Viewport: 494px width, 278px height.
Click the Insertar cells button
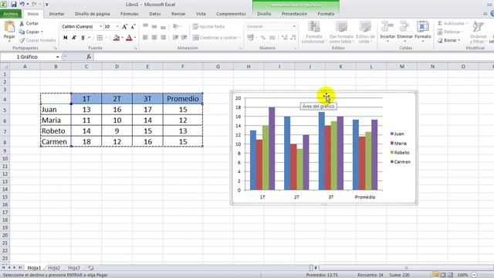387,32
